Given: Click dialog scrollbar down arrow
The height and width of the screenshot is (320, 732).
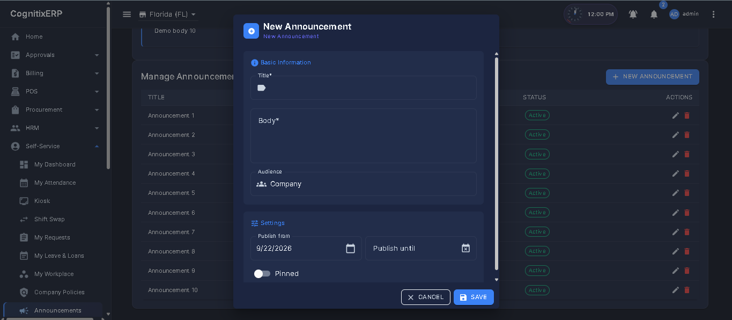Looking at the screenshot, I should [x=497, y=280].
